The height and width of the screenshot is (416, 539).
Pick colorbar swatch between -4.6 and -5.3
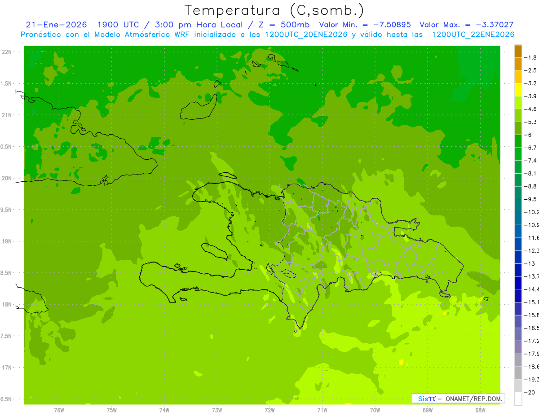tap(518, 115)
